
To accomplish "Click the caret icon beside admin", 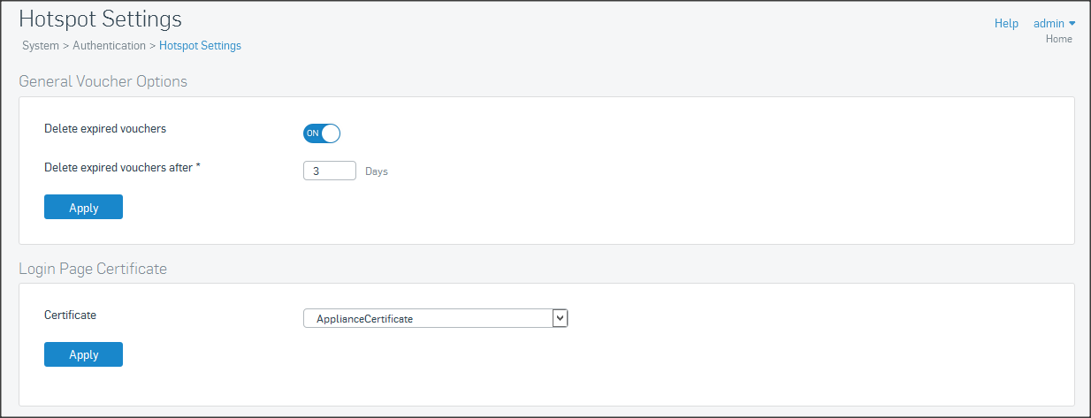I will [x=1072, y=24].
